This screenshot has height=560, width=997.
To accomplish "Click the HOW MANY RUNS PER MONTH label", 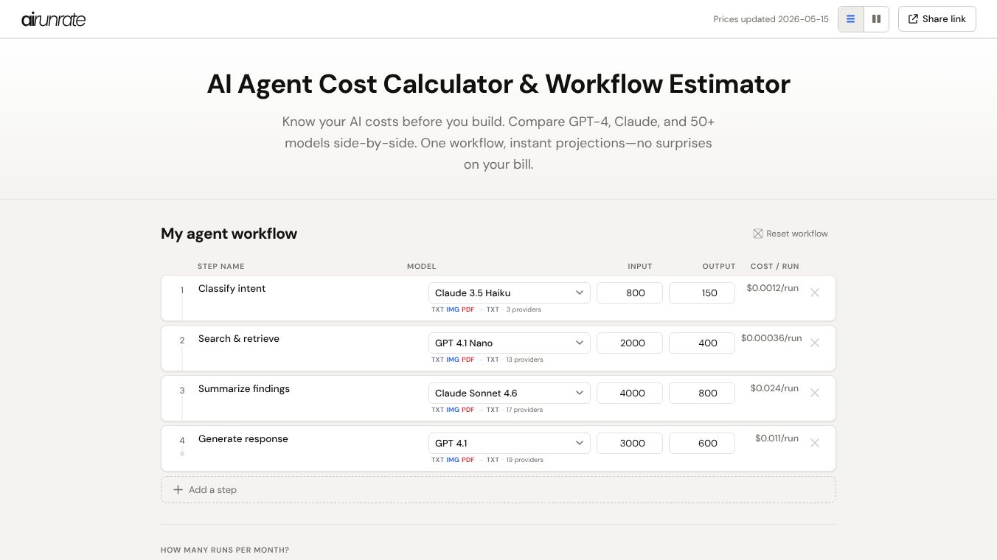I will (225, 550).
